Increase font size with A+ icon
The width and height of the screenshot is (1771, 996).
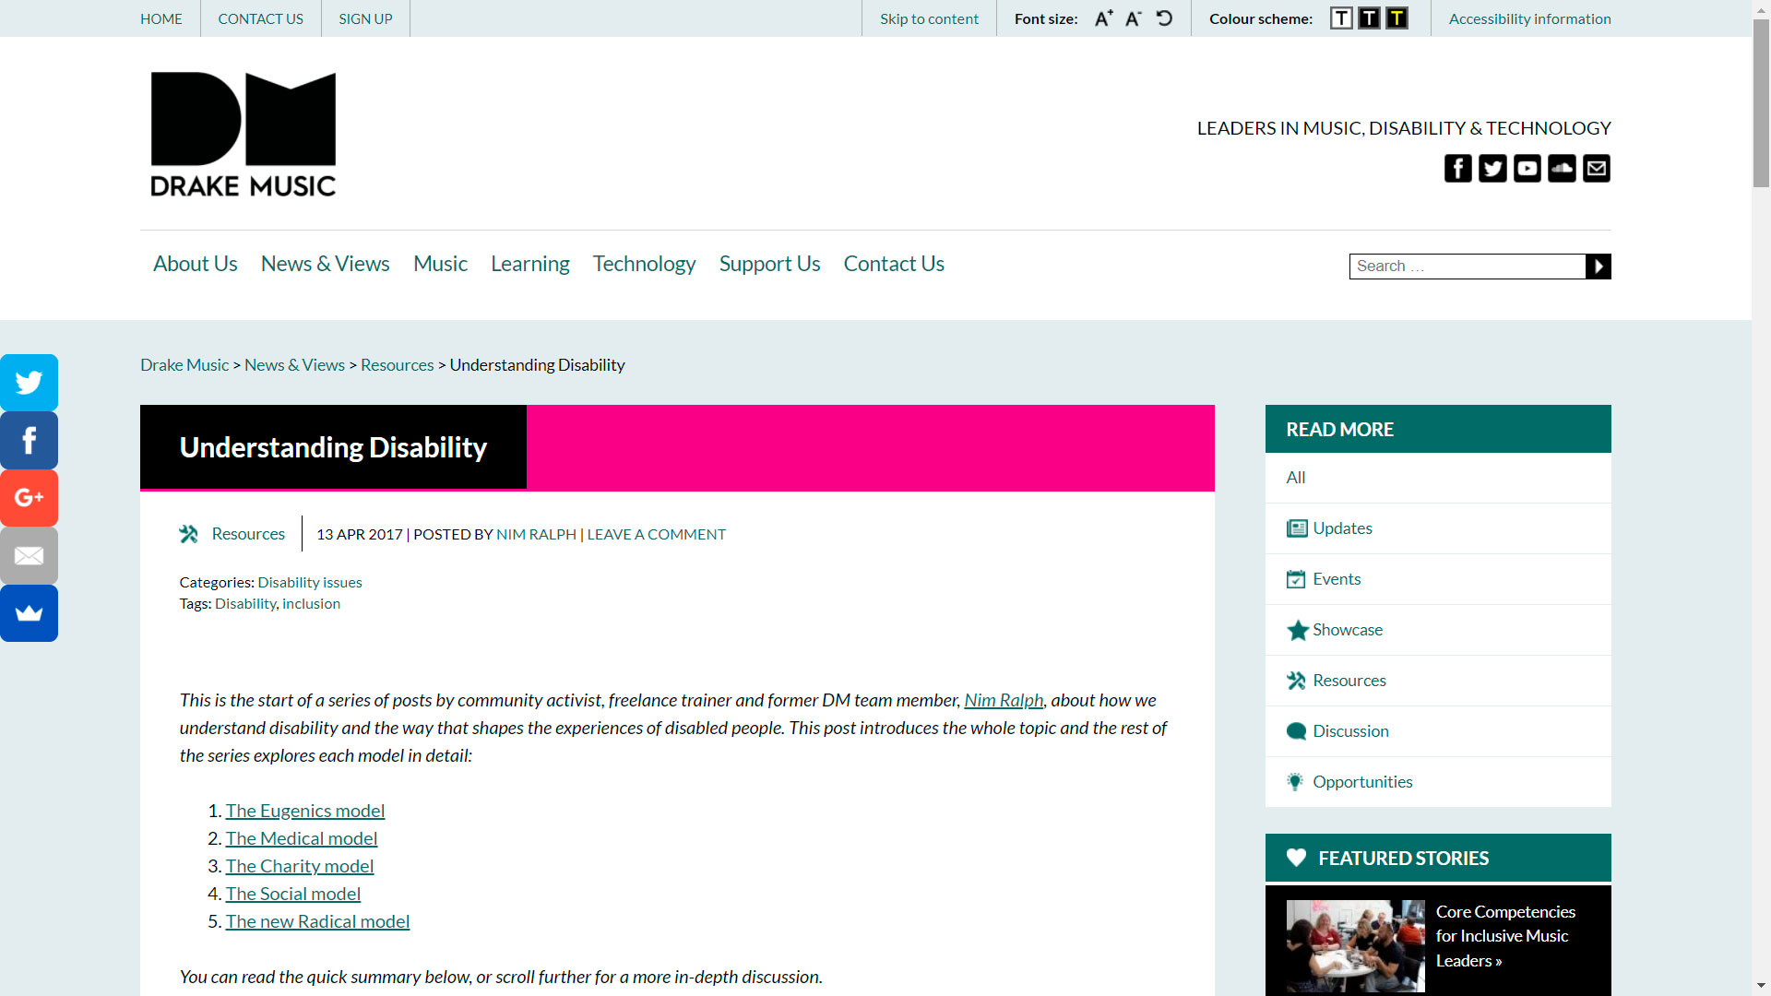1103,18
